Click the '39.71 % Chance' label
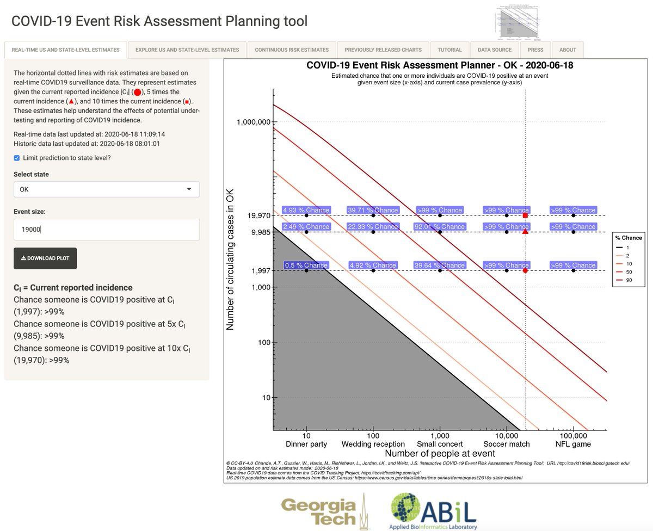653x531 pixels. pos(373,210)
